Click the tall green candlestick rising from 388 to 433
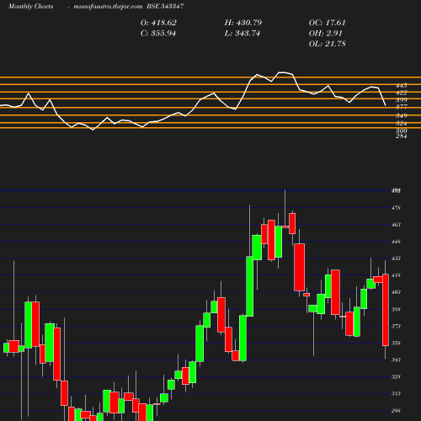The image size is (421, 421). (250, 286)
